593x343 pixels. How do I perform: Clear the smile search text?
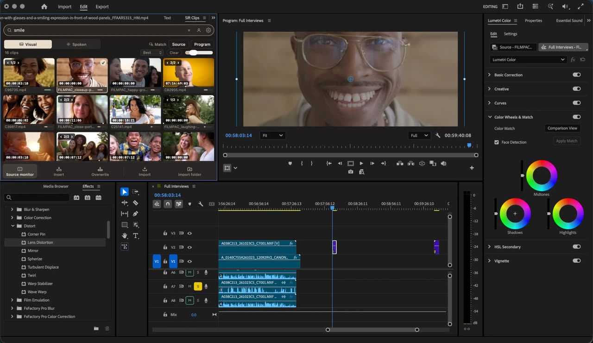pos(189,30)
